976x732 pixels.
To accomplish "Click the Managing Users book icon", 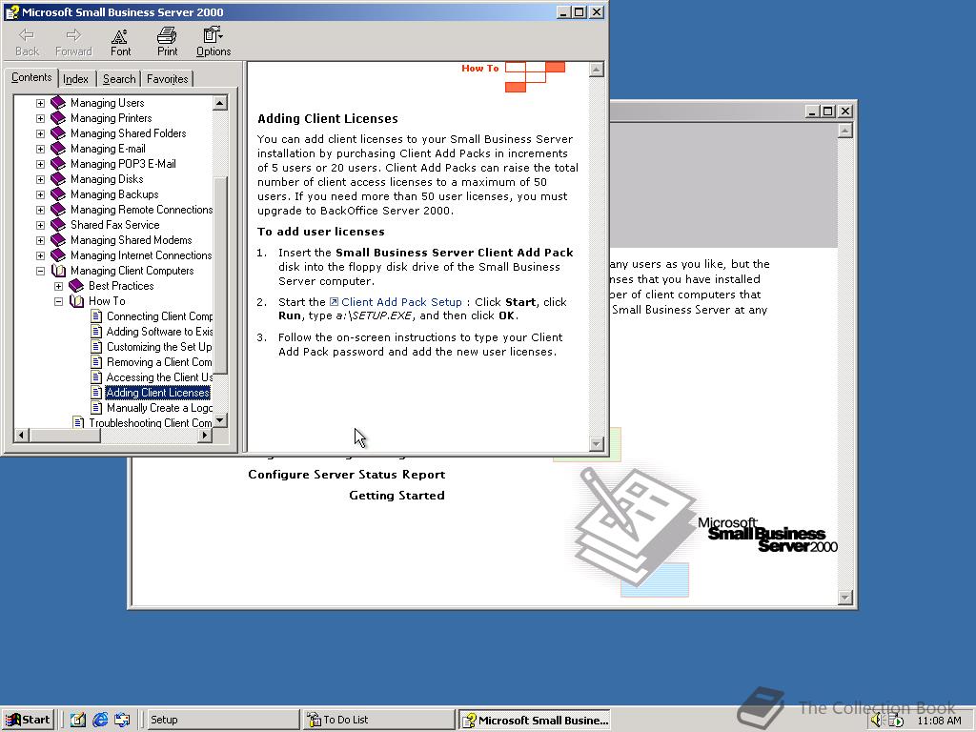I will point(58,103).
